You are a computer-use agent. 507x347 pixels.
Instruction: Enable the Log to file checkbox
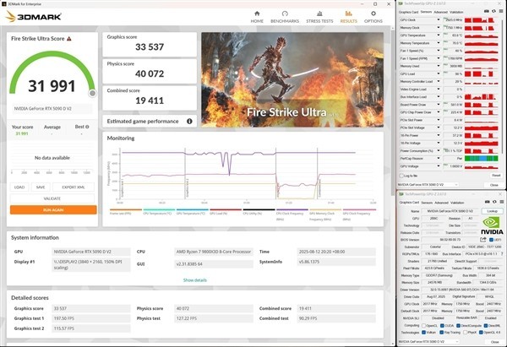[x=402, y=176]
